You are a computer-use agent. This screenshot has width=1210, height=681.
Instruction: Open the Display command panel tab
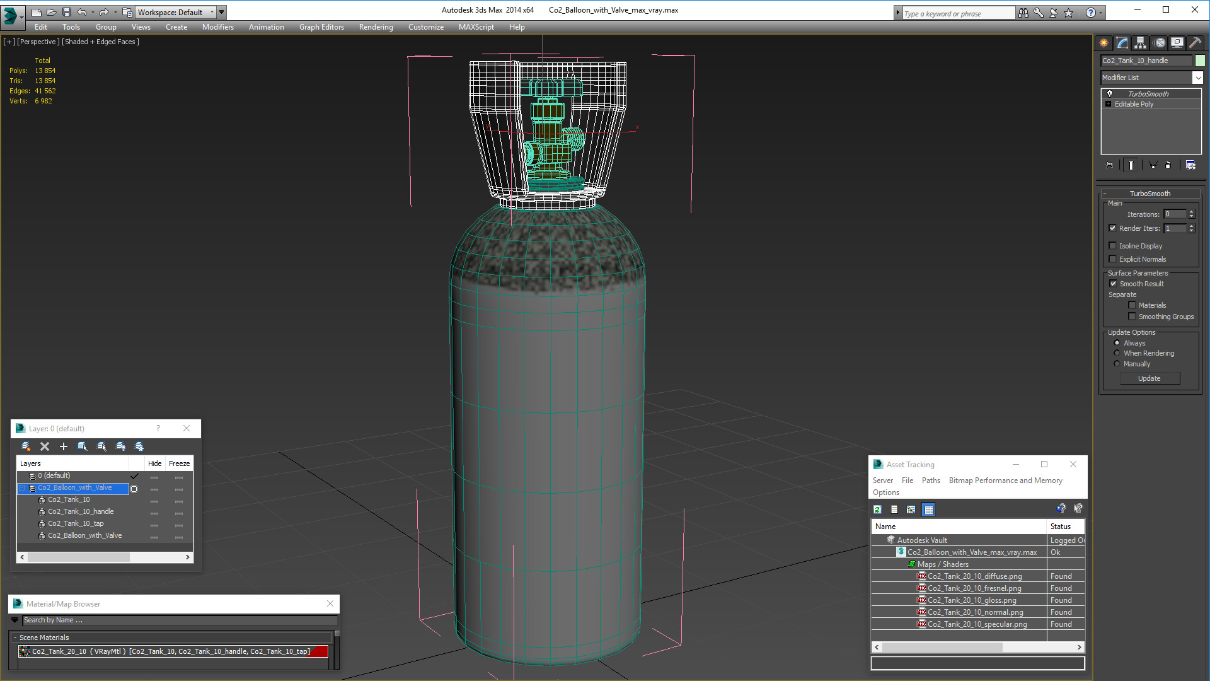(x=1177, y=43)
